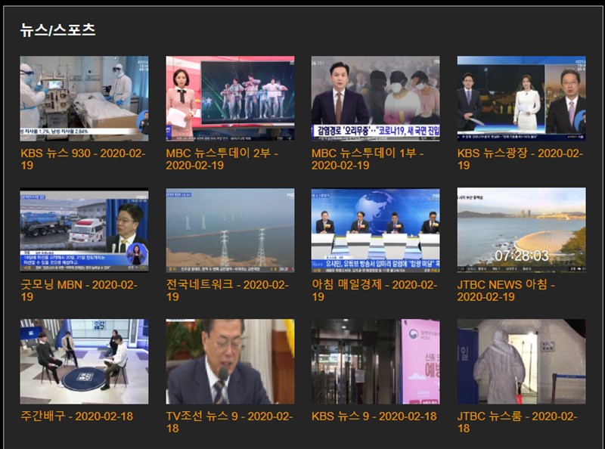605x449 pixels.
Task: Open the 아침 매일경제 thumbnail image
Action: click(x=375, y=230)
